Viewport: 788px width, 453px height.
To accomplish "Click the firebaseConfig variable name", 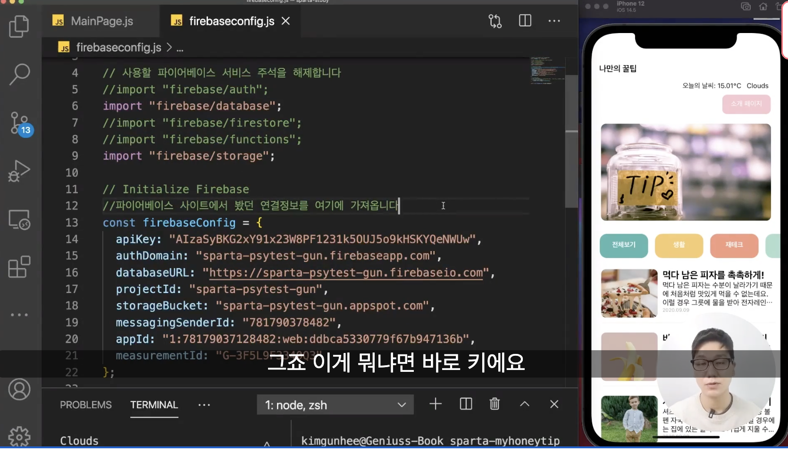I will coord(189,223).
